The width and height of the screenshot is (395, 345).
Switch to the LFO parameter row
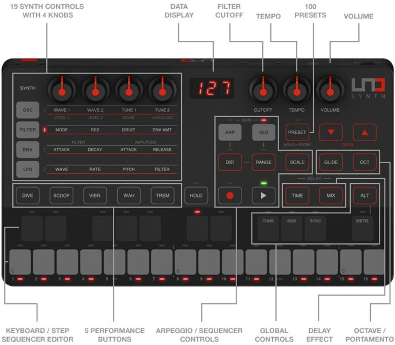click(x=28, y=169)
